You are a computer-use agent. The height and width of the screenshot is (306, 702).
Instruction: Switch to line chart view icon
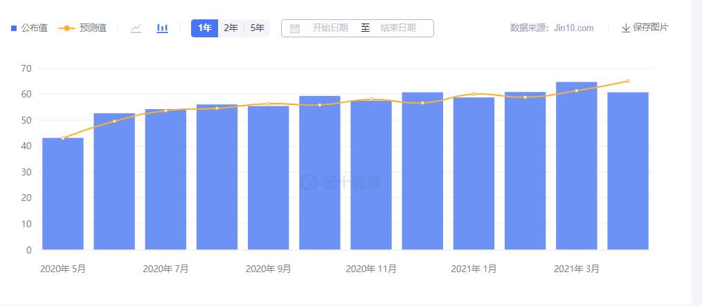pos(136,28)
